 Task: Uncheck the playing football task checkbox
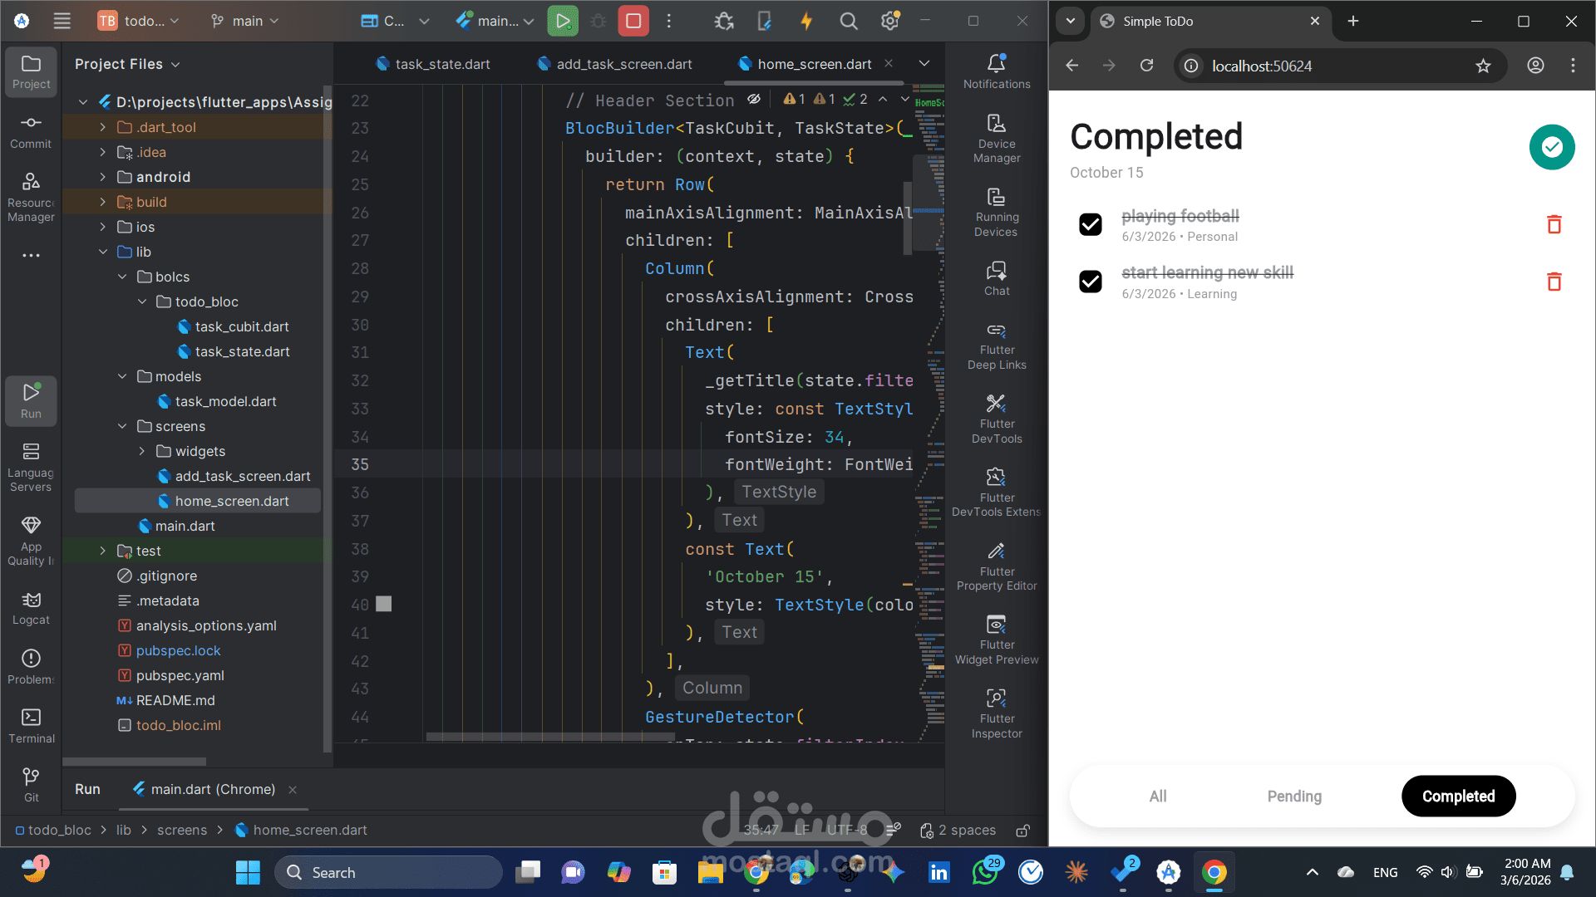pyautogui.click(x=1090, y=224)
